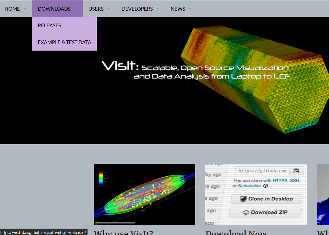Viewport: 329px width, 235px height.
Task: Open the streamline visualization thumbnail
Action: point(144,195)
